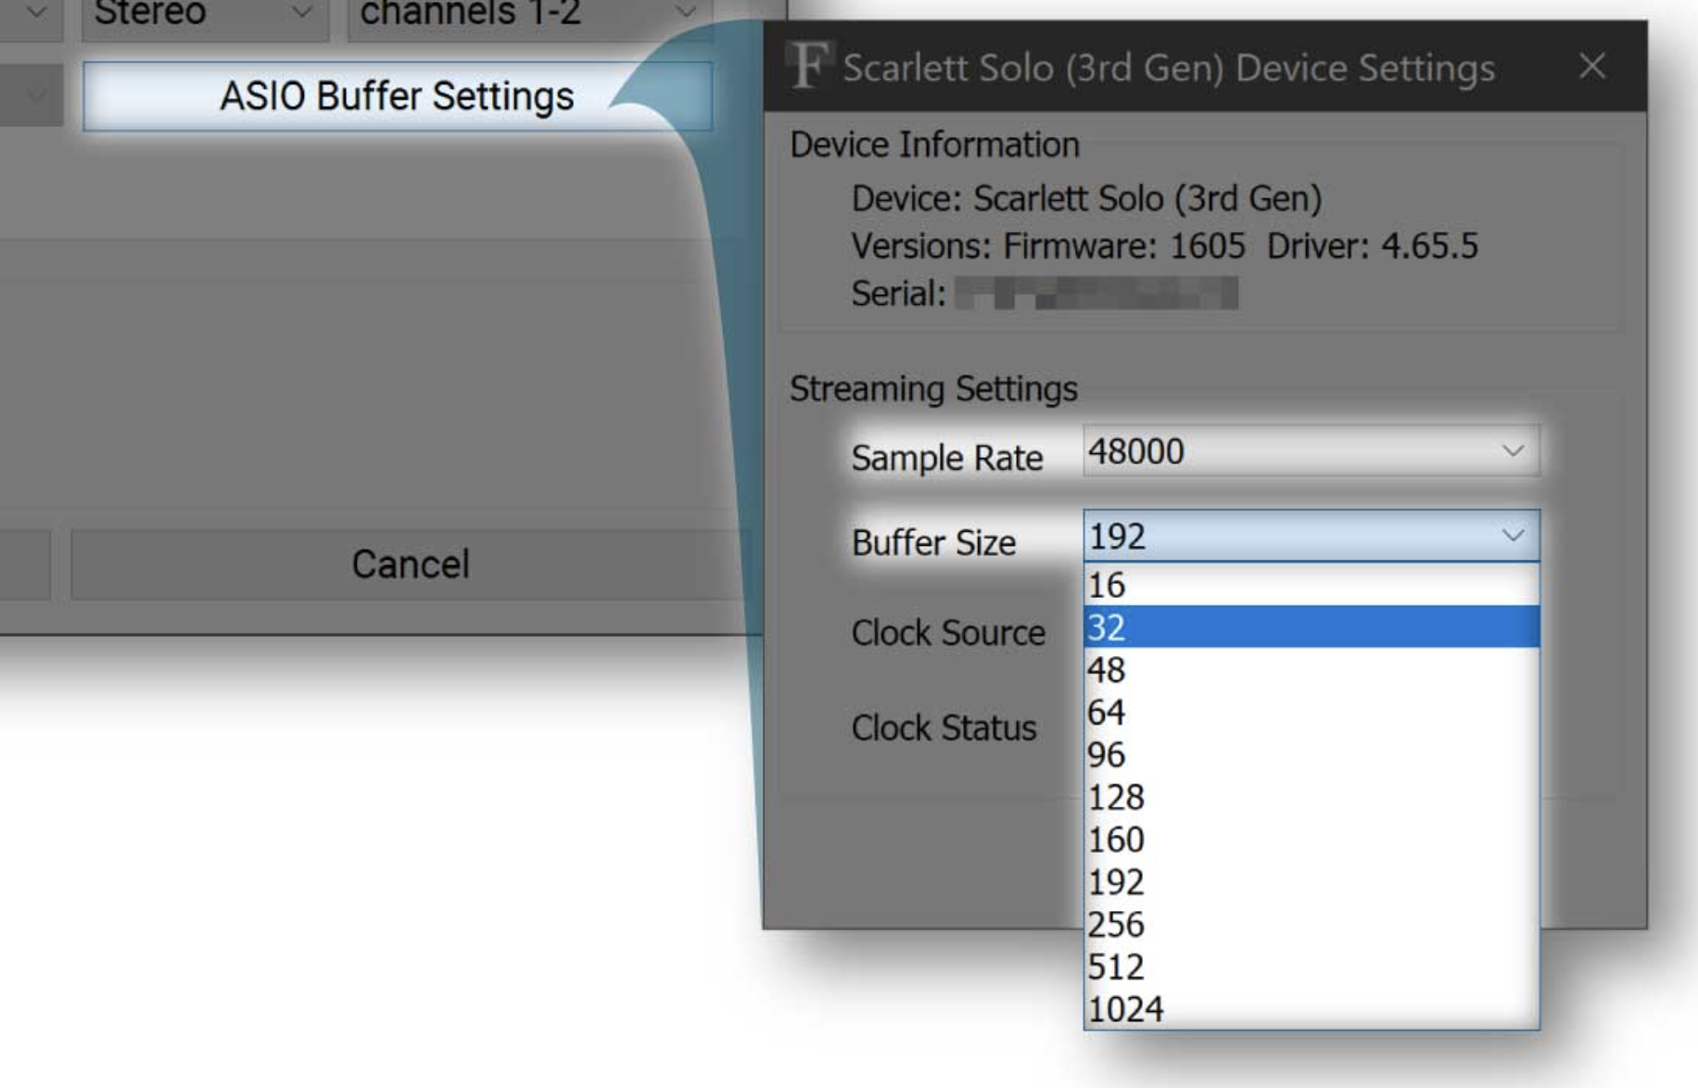Viewport: 1698px width, 1088px height.
Task: Open the Sample Rate dropdown
Action: click(1309, 451)
